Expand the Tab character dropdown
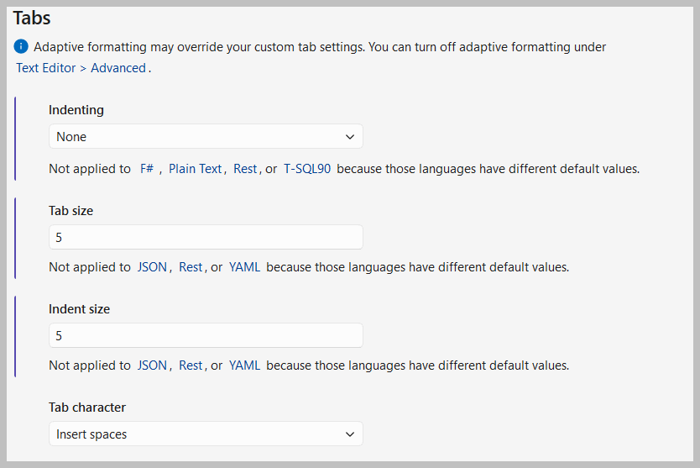This screenshot has height=468, width=700. click(x=206, y=434)
